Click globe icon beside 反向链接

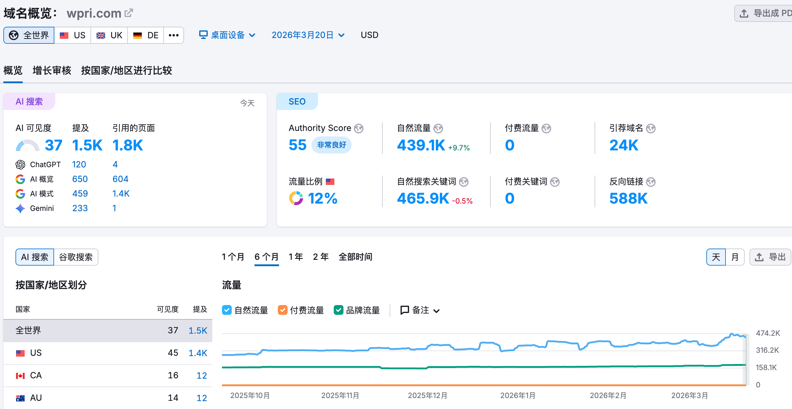coord(650,182)
